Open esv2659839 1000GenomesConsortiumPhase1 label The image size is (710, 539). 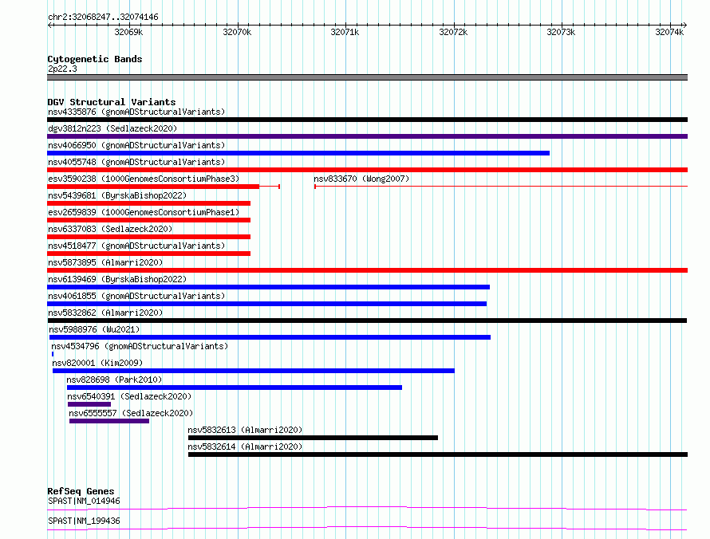click(x=144, y=212)
